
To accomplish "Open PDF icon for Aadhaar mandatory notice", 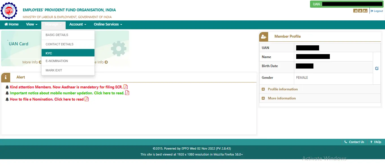I will point(126,87).
